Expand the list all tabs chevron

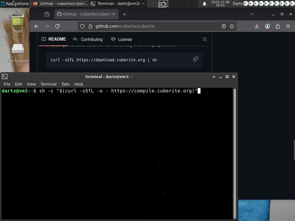coord(252,14)
